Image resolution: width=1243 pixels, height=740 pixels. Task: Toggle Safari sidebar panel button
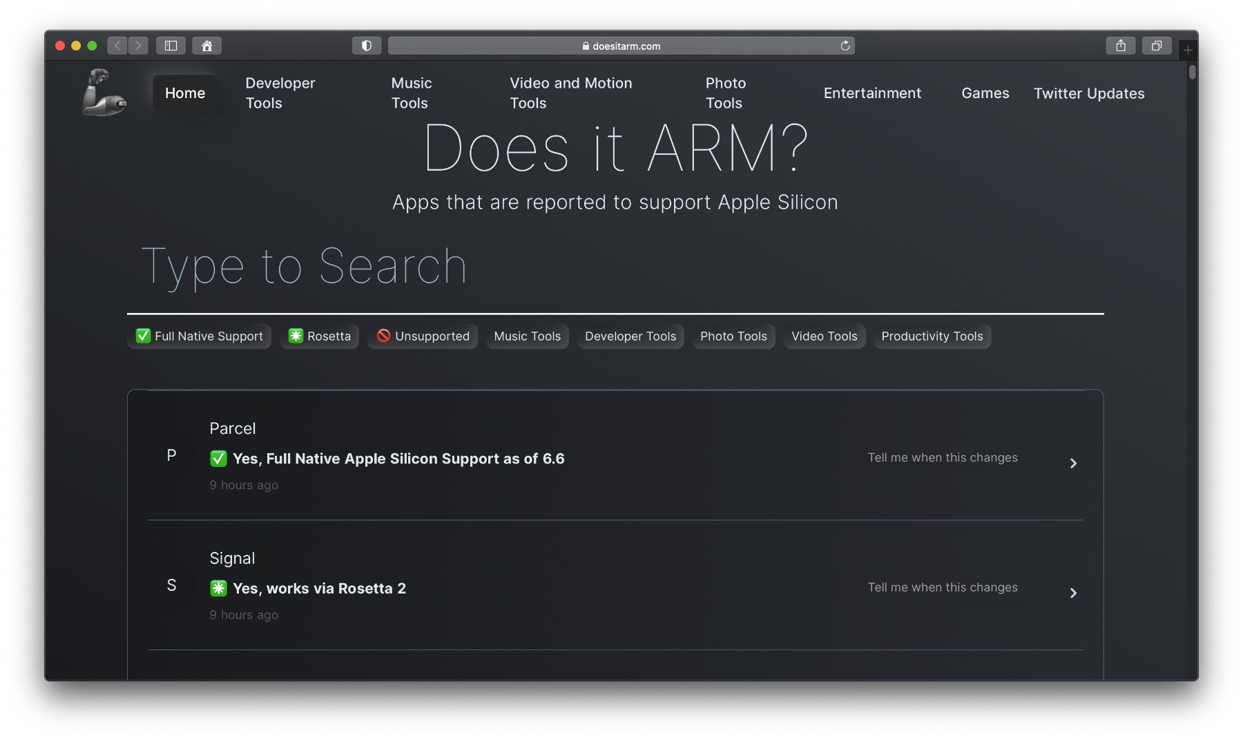171,46
